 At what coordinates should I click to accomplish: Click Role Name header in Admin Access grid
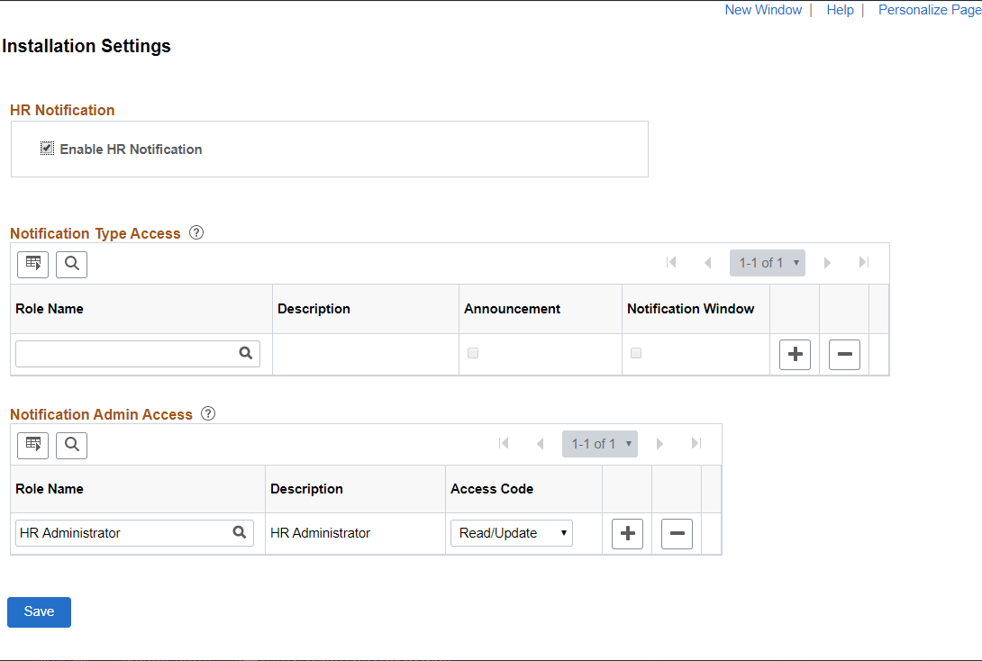[50, 489]
